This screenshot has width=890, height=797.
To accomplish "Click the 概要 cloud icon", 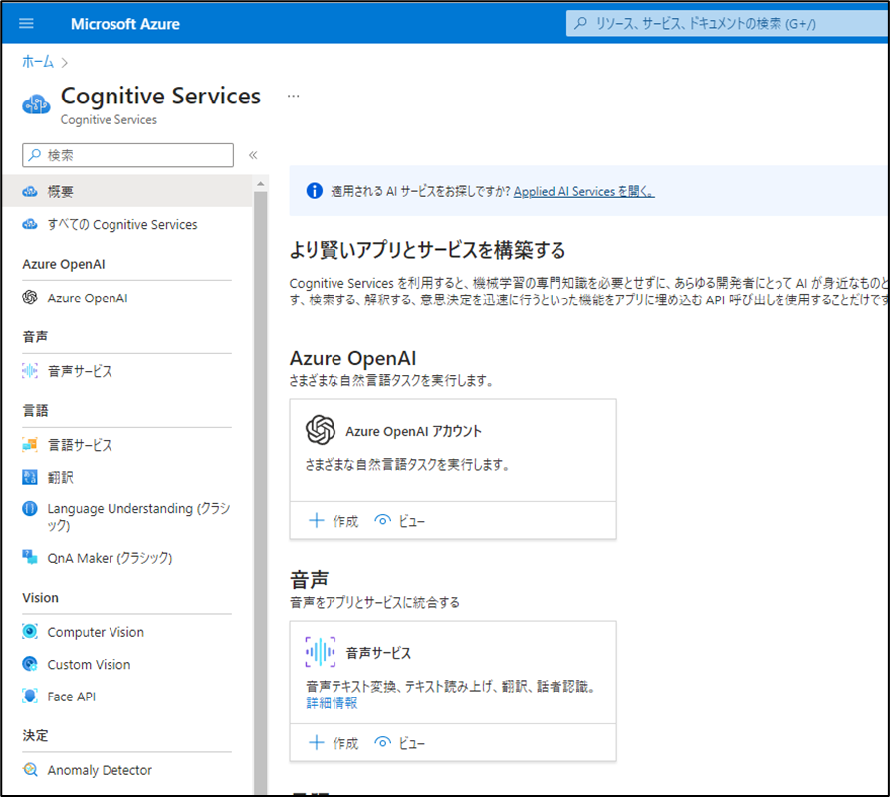I will [x=30, y=192].
